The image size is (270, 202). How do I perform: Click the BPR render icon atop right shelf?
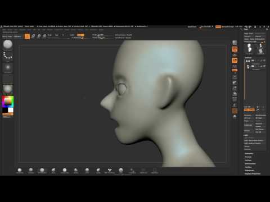pos(235,43)
